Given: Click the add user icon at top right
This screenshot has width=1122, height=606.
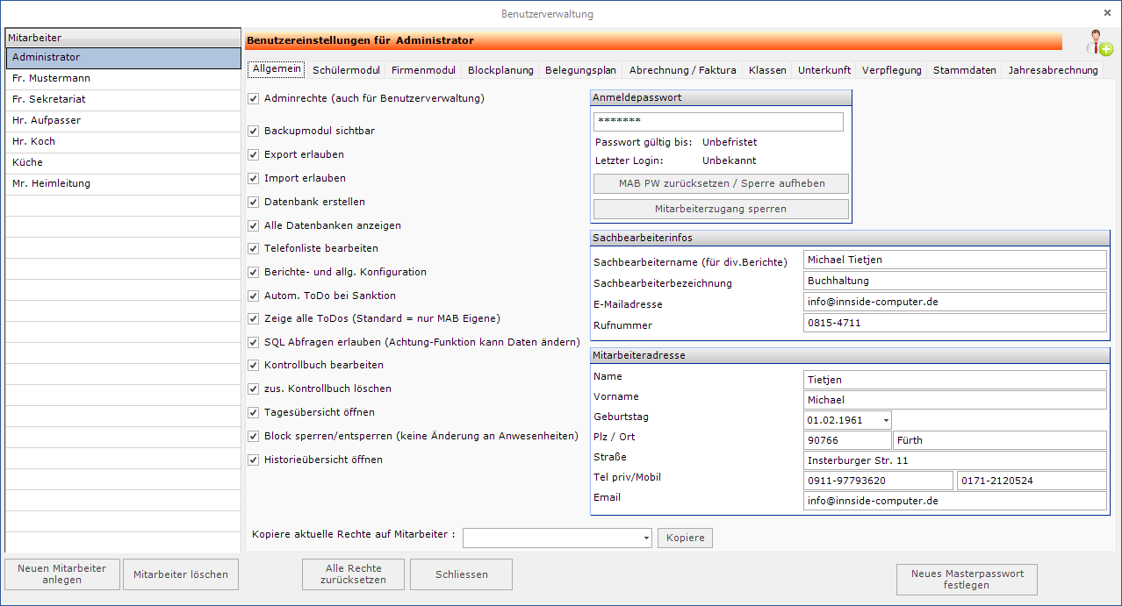Looking at the screenshot, I should [x=1097, y=42].
